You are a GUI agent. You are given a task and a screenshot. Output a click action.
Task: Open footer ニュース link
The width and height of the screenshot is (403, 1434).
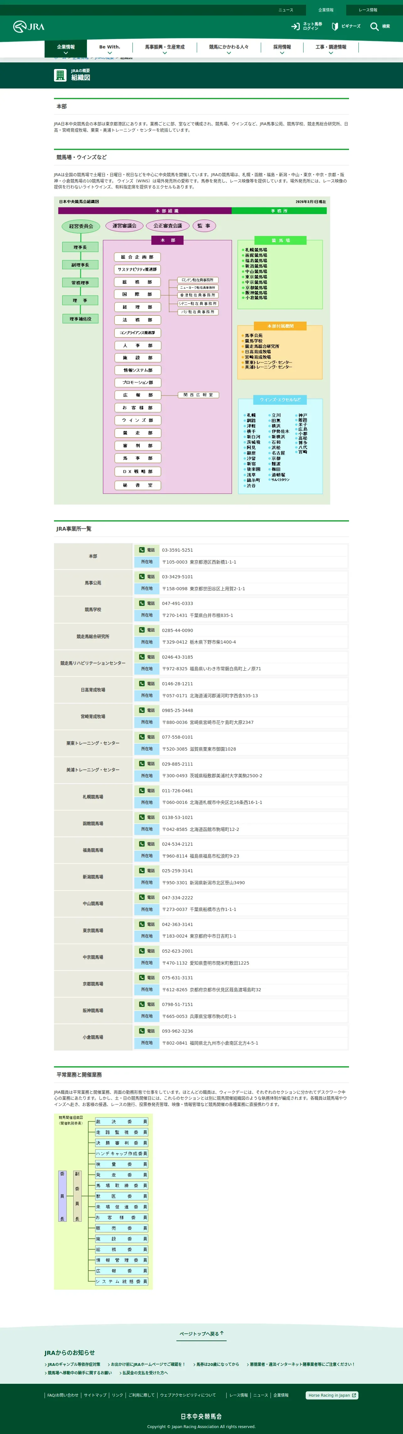coord(261,1395)
